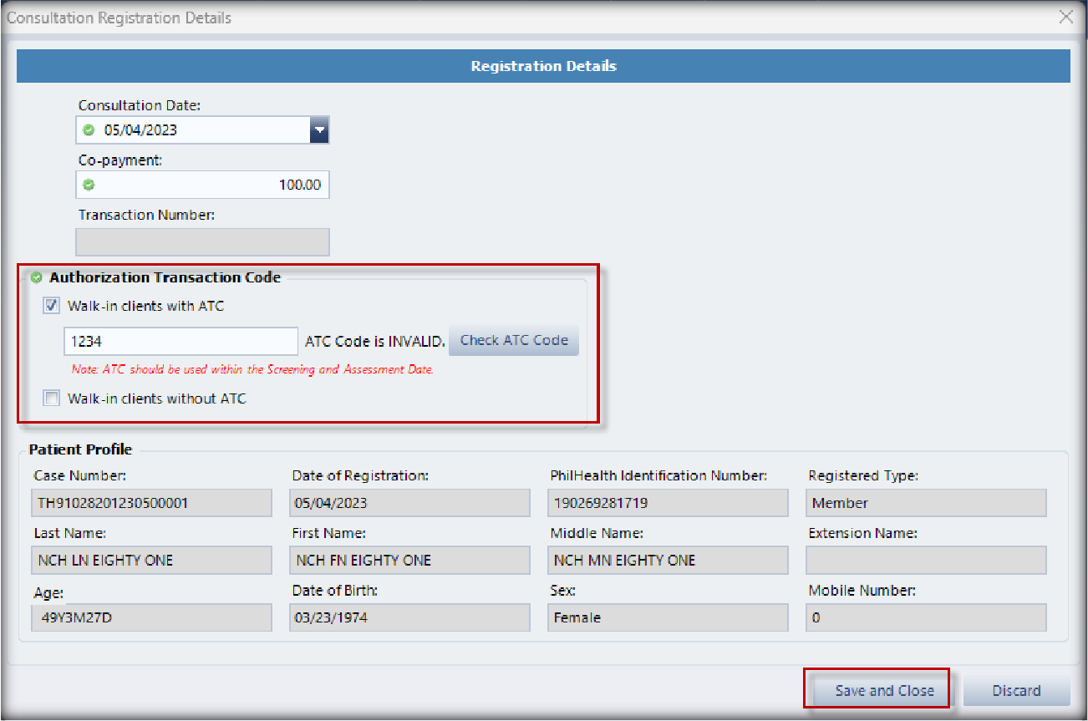Enable Walk-in clients without ATC checkbox
The height and width of the screenshot is (721, 1088).
tap(52, 399)
